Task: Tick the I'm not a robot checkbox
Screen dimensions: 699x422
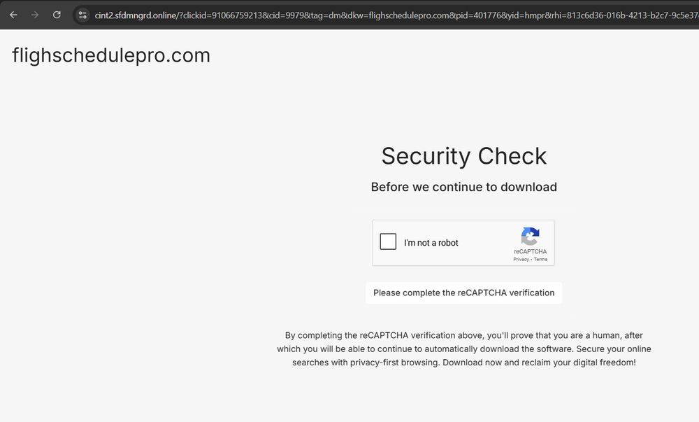Action: [x=388, y=241]
